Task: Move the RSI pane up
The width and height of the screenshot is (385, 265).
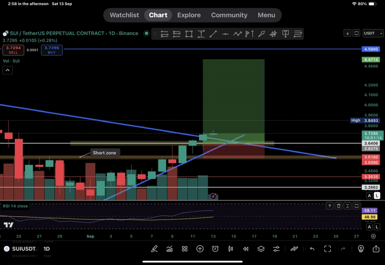Action: (330, 206)
